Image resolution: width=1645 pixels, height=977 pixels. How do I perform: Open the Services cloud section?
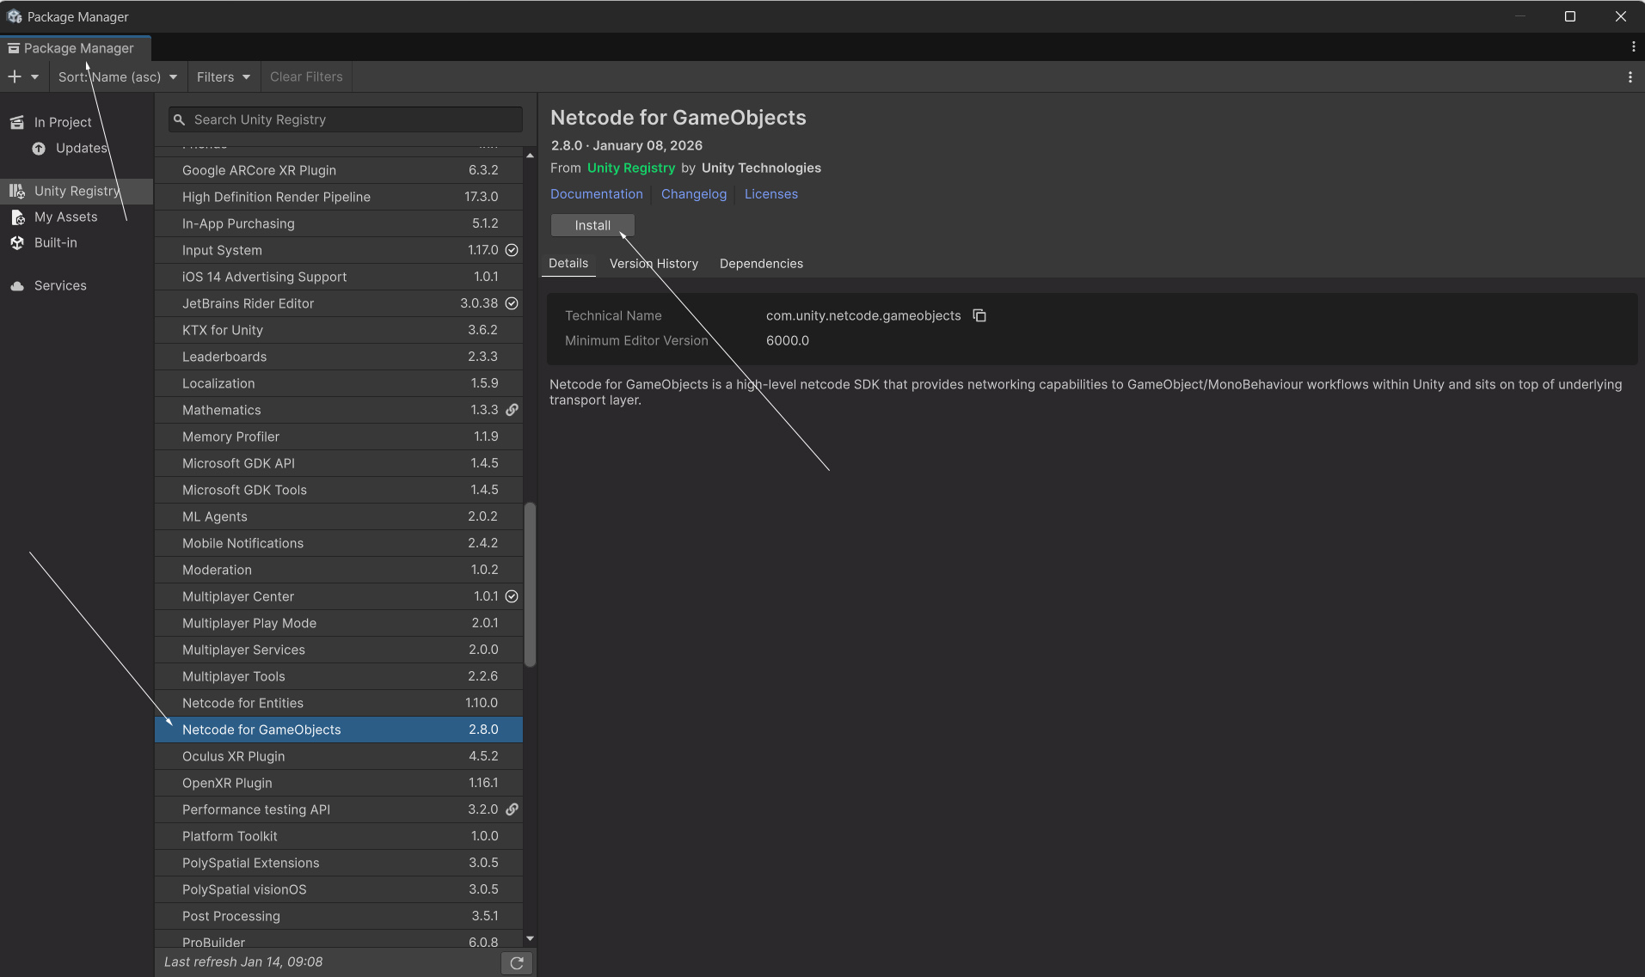59,286
